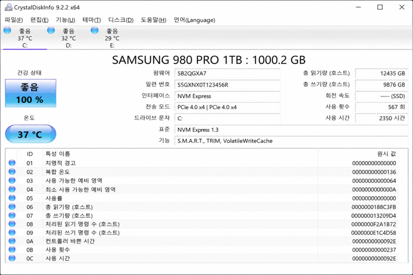Open the 언어(Language) menu

[x=194, y=20]
